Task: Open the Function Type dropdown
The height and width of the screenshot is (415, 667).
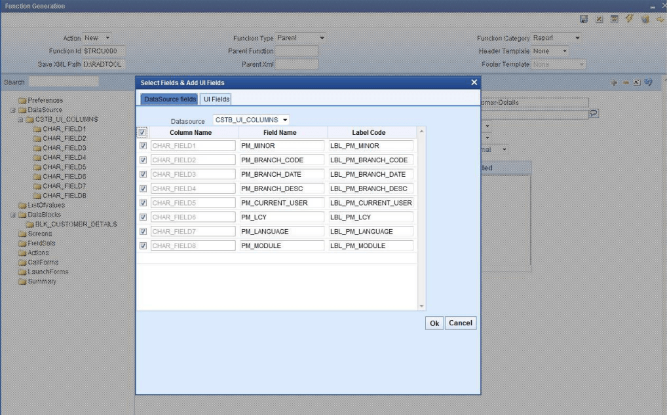Action: [x=300, y=38]
